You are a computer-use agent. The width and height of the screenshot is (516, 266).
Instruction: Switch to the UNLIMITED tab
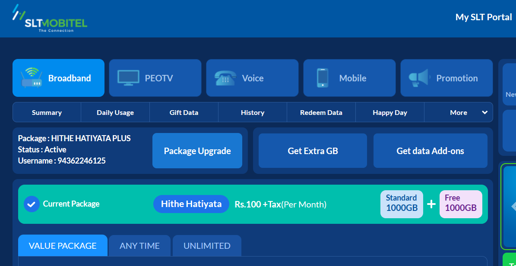click(x=207, y=246)
